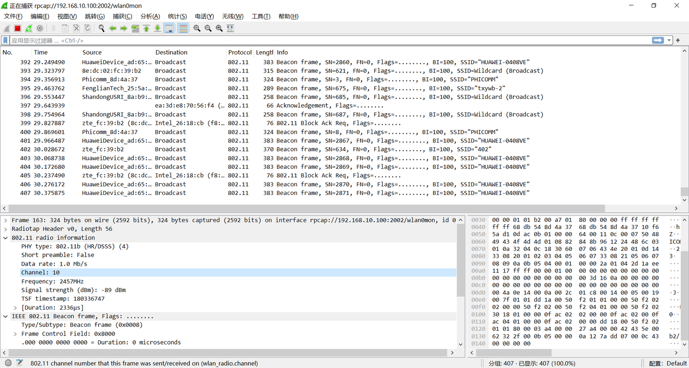
Task: Open the 编辑(E) menu
Action: point(40,16)
